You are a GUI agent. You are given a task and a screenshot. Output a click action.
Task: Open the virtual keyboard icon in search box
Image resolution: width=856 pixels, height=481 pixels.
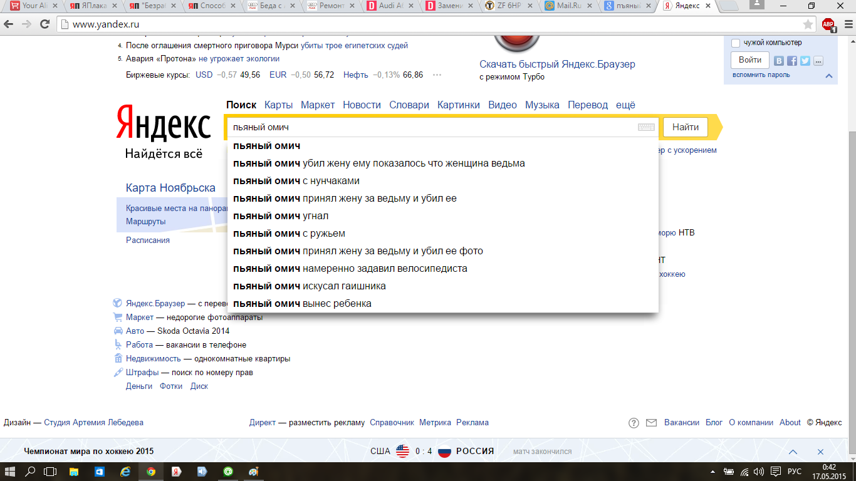point(646,127)
